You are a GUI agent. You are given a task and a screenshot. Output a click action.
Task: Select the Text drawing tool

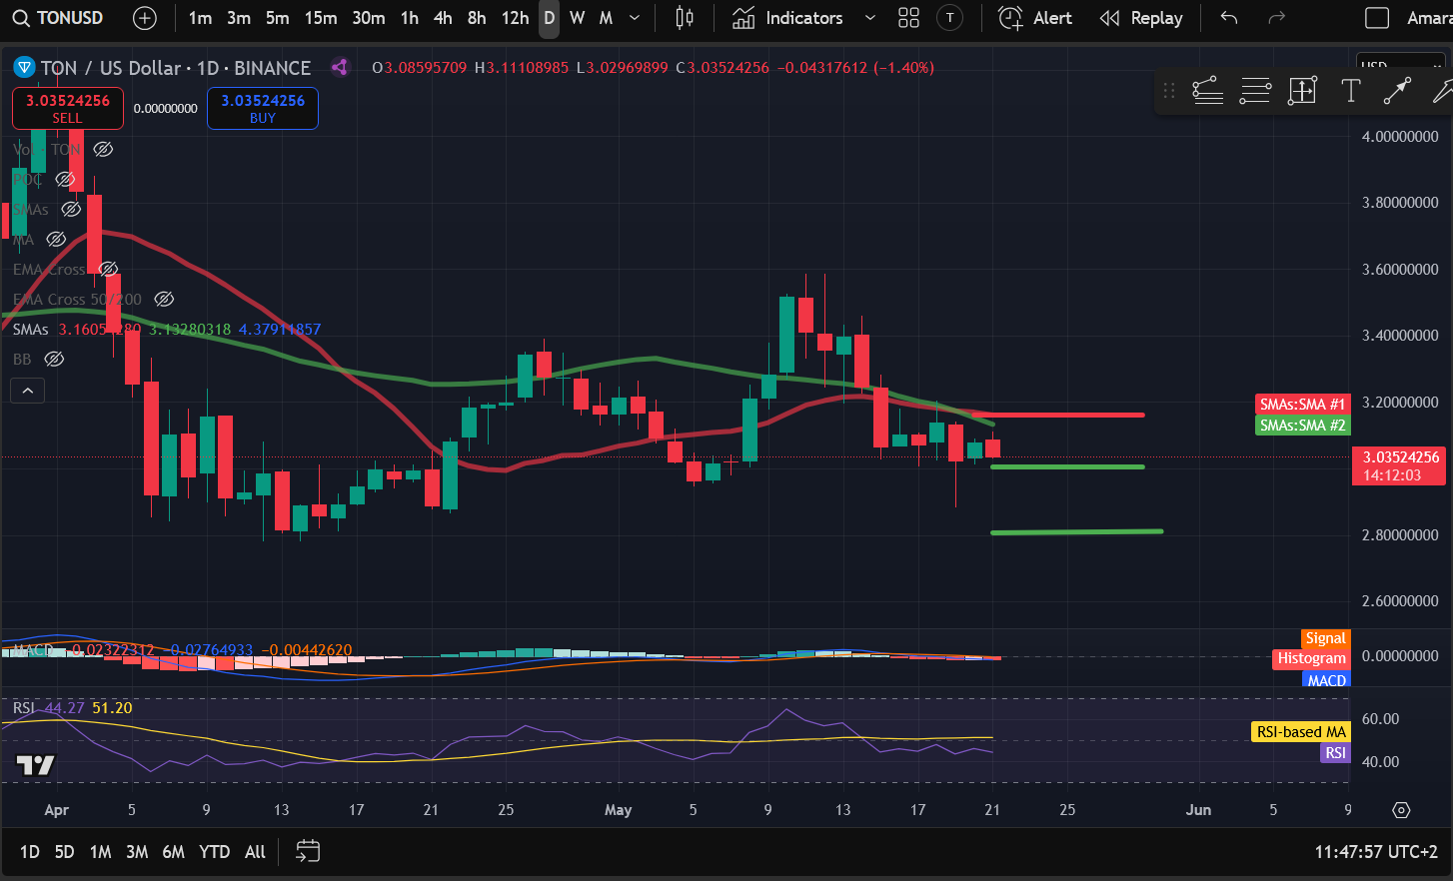coord(1350,91)
